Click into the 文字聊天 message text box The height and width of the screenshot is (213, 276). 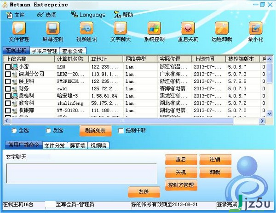point(81,174)
